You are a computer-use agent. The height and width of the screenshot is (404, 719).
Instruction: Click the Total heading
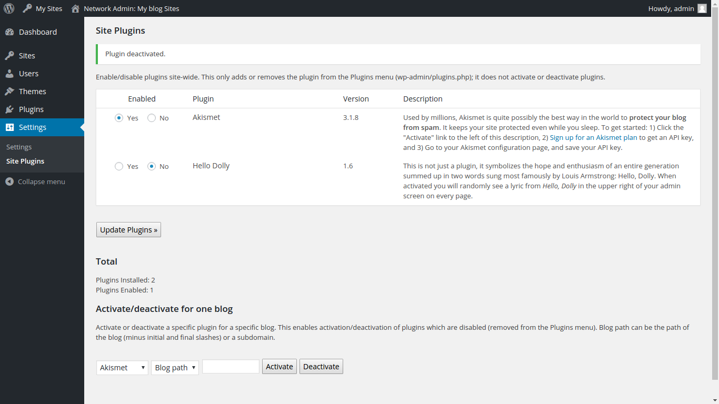click(x=106, y=261)
